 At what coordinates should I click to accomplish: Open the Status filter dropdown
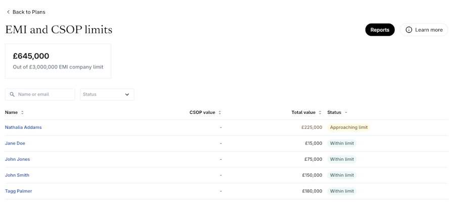point(107,94)
